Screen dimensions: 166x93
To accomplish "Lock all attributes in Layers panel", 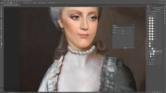I will pyautogui.click(x=155, y=11).
